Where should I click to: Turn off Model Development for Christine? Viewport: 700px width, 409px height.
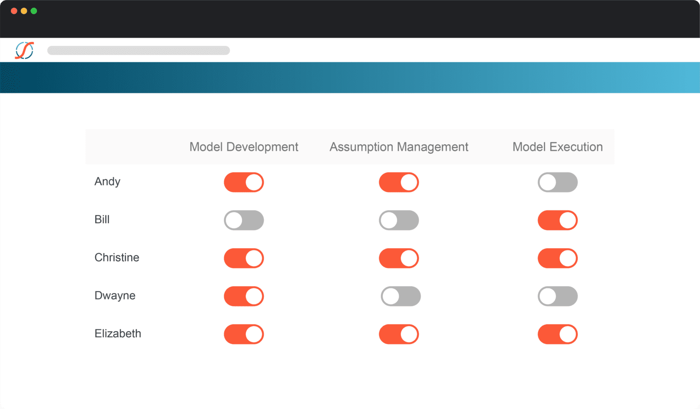(244, 258)
